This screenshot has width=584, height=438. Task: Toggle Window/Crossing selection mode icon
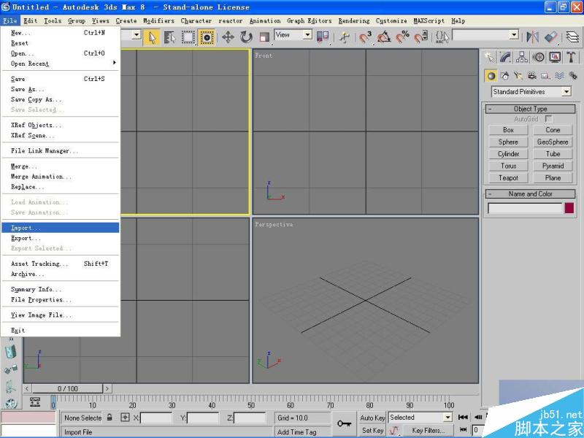[207, 37]
